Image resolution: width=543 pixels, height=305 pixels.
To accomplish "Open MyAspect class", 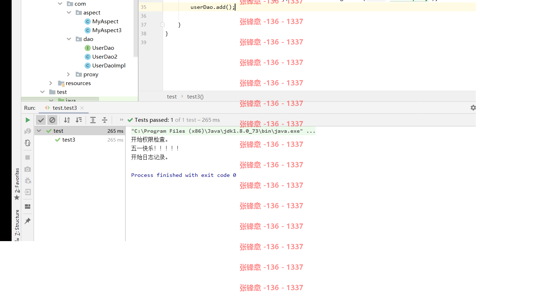I will 105,22.
